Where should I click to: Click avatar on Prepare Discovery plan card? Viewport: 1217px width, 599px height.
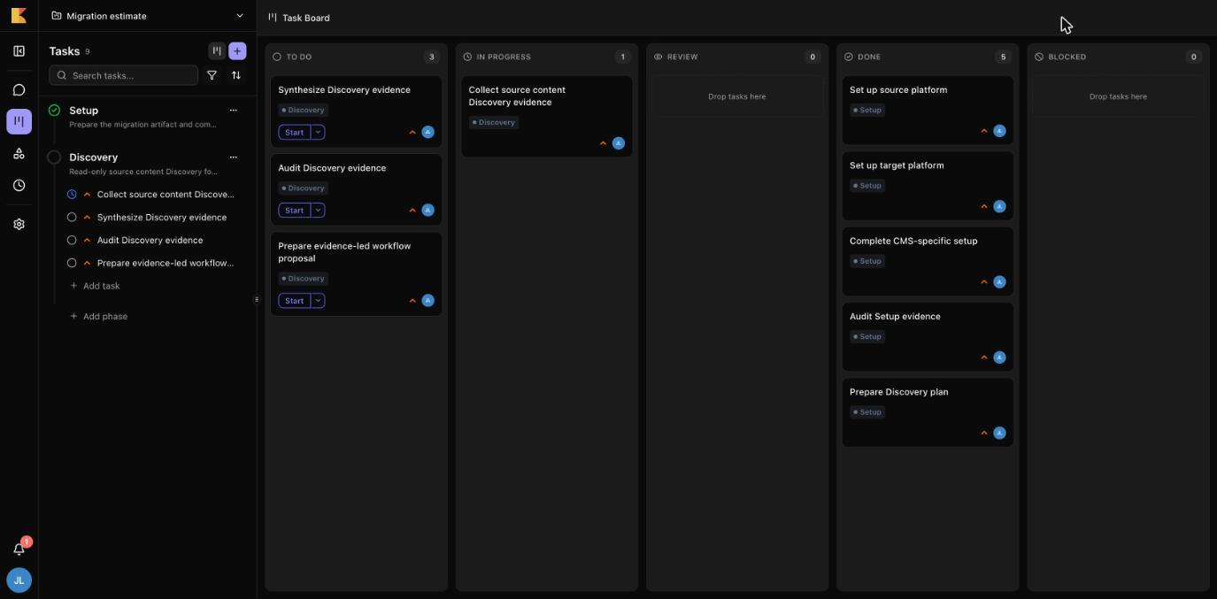pos(999,433)
